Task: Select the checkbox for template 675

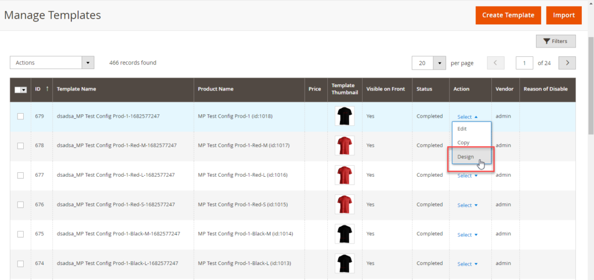Action: (20, 234)
